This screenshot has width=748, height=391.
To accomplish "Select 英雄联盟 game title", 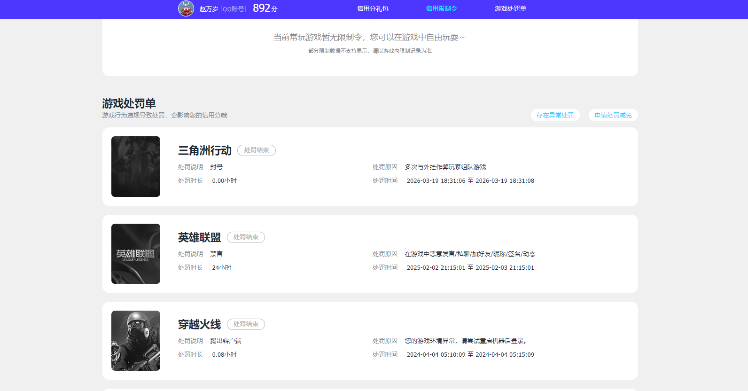I will [x=200, y=237].
